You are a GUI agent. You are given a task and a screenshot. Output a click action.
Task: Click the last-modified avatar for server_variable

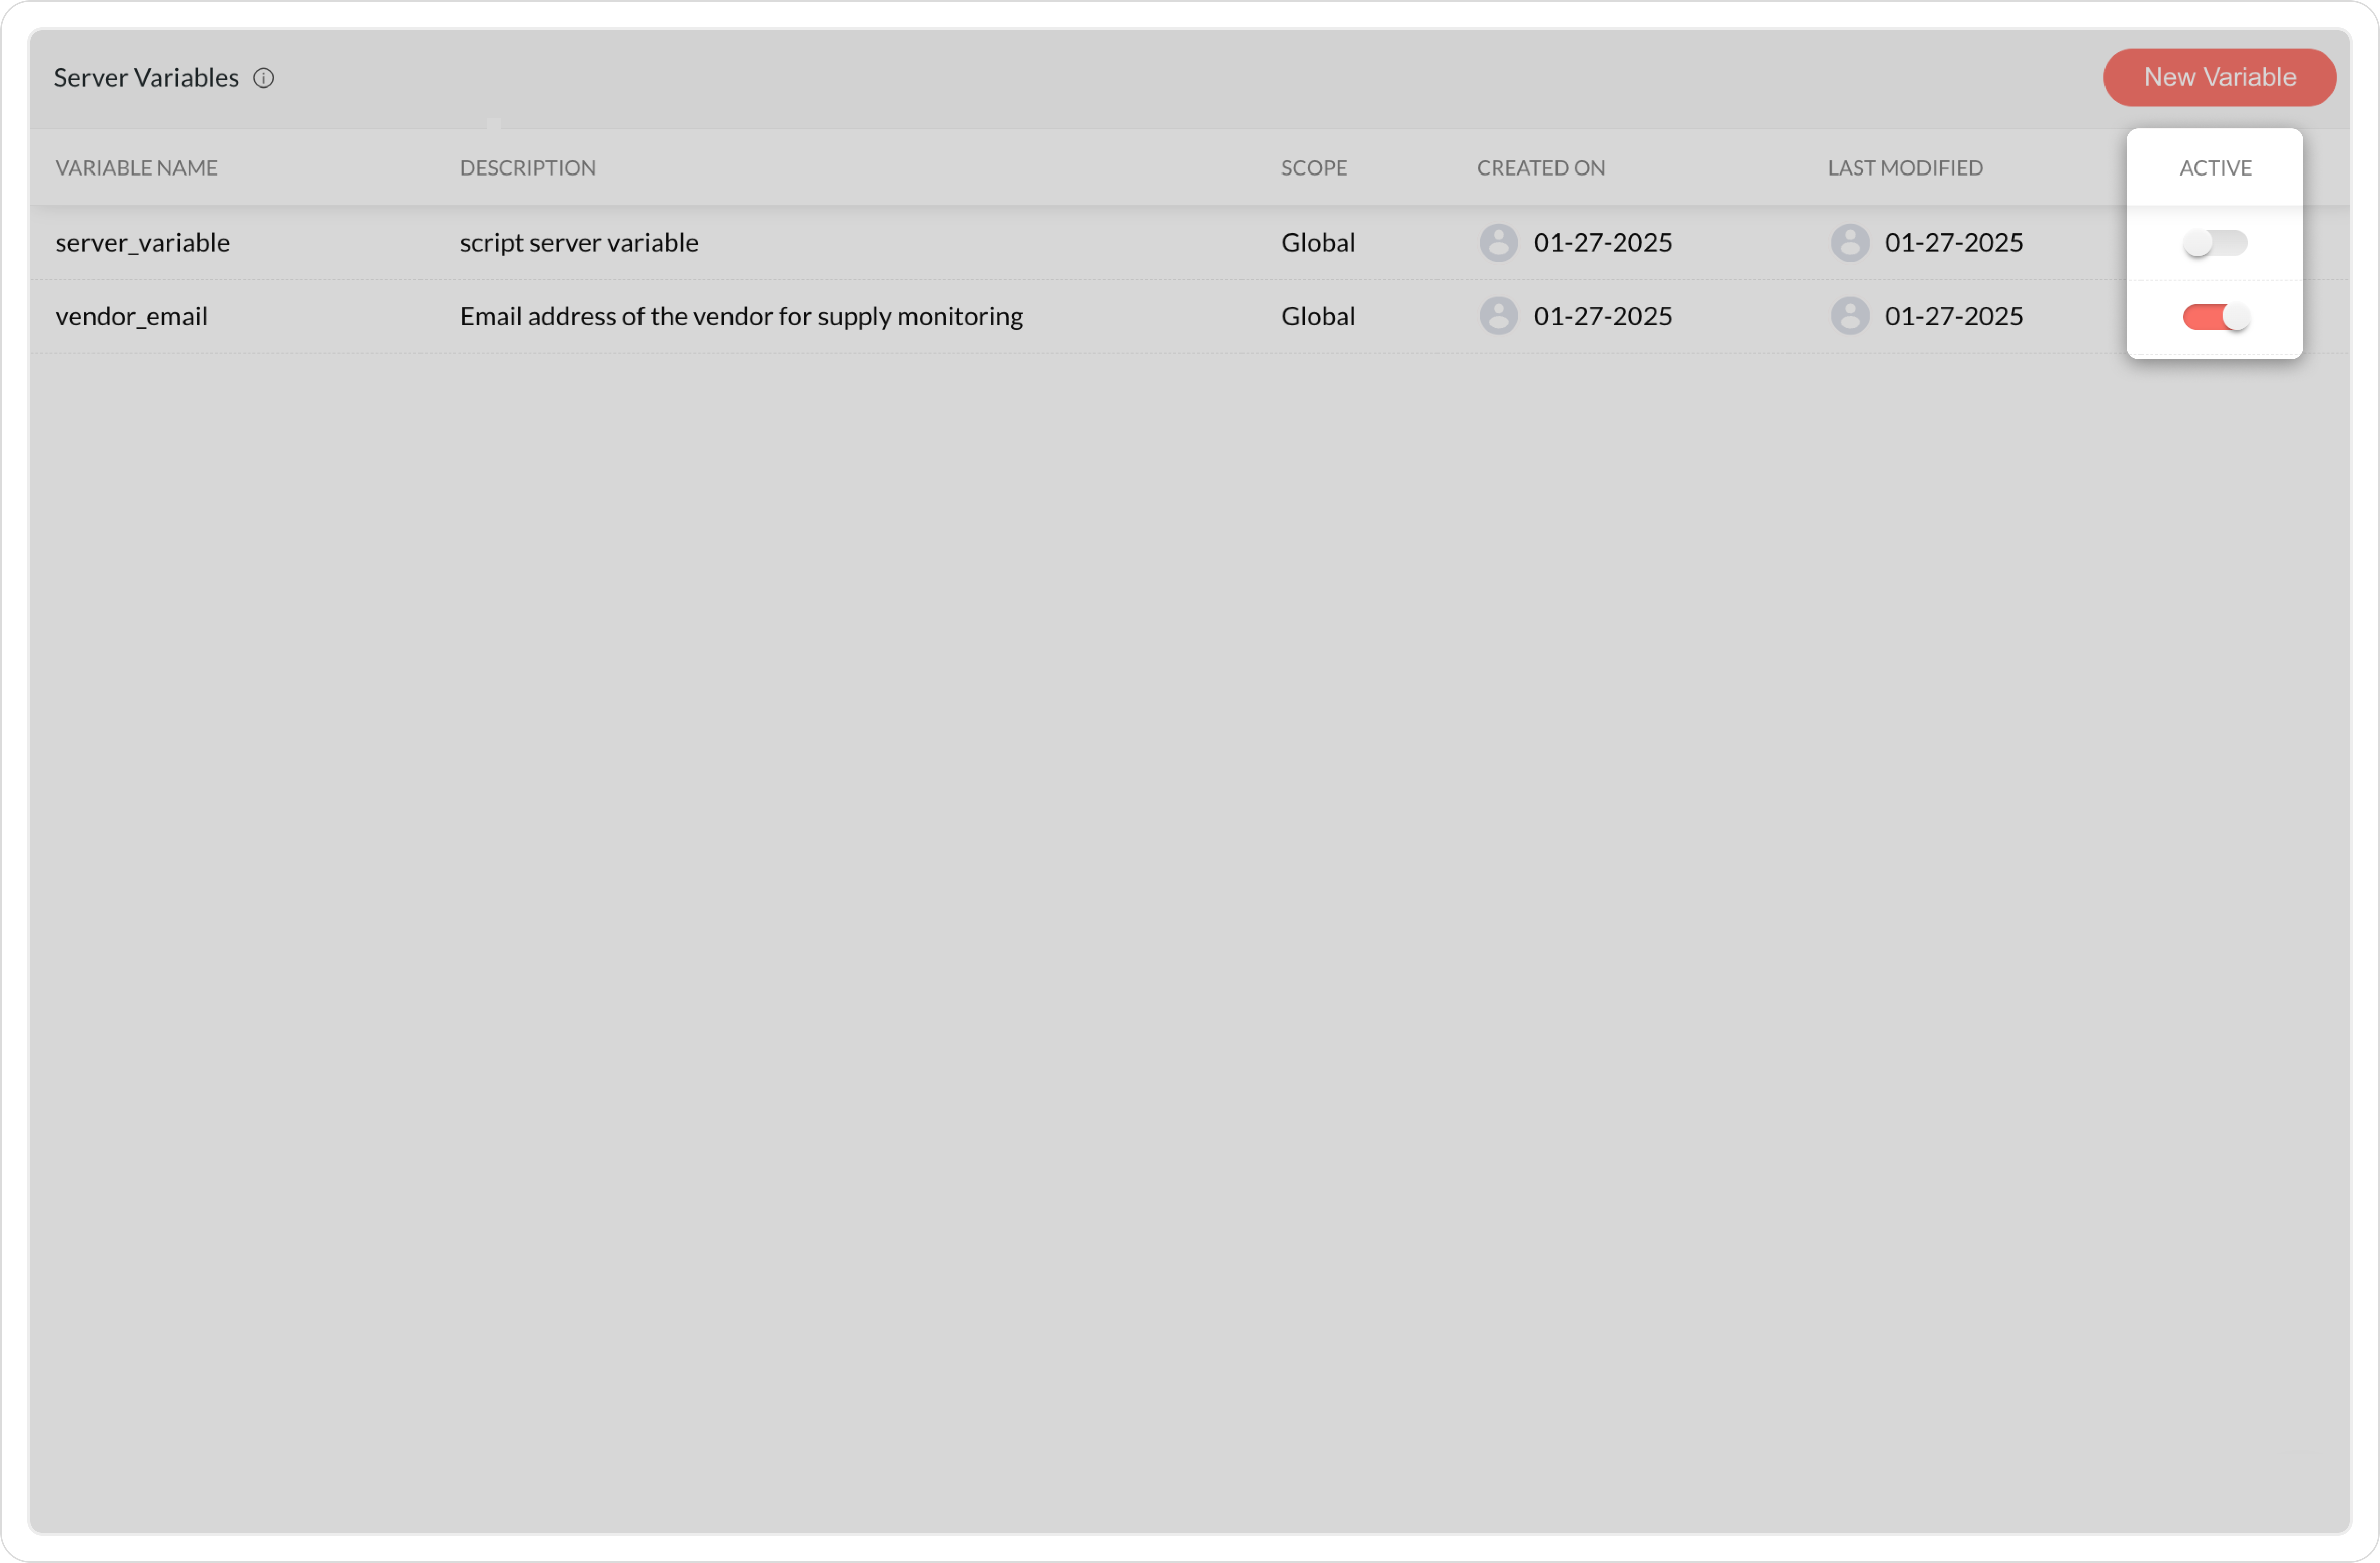coord(1848,243)
